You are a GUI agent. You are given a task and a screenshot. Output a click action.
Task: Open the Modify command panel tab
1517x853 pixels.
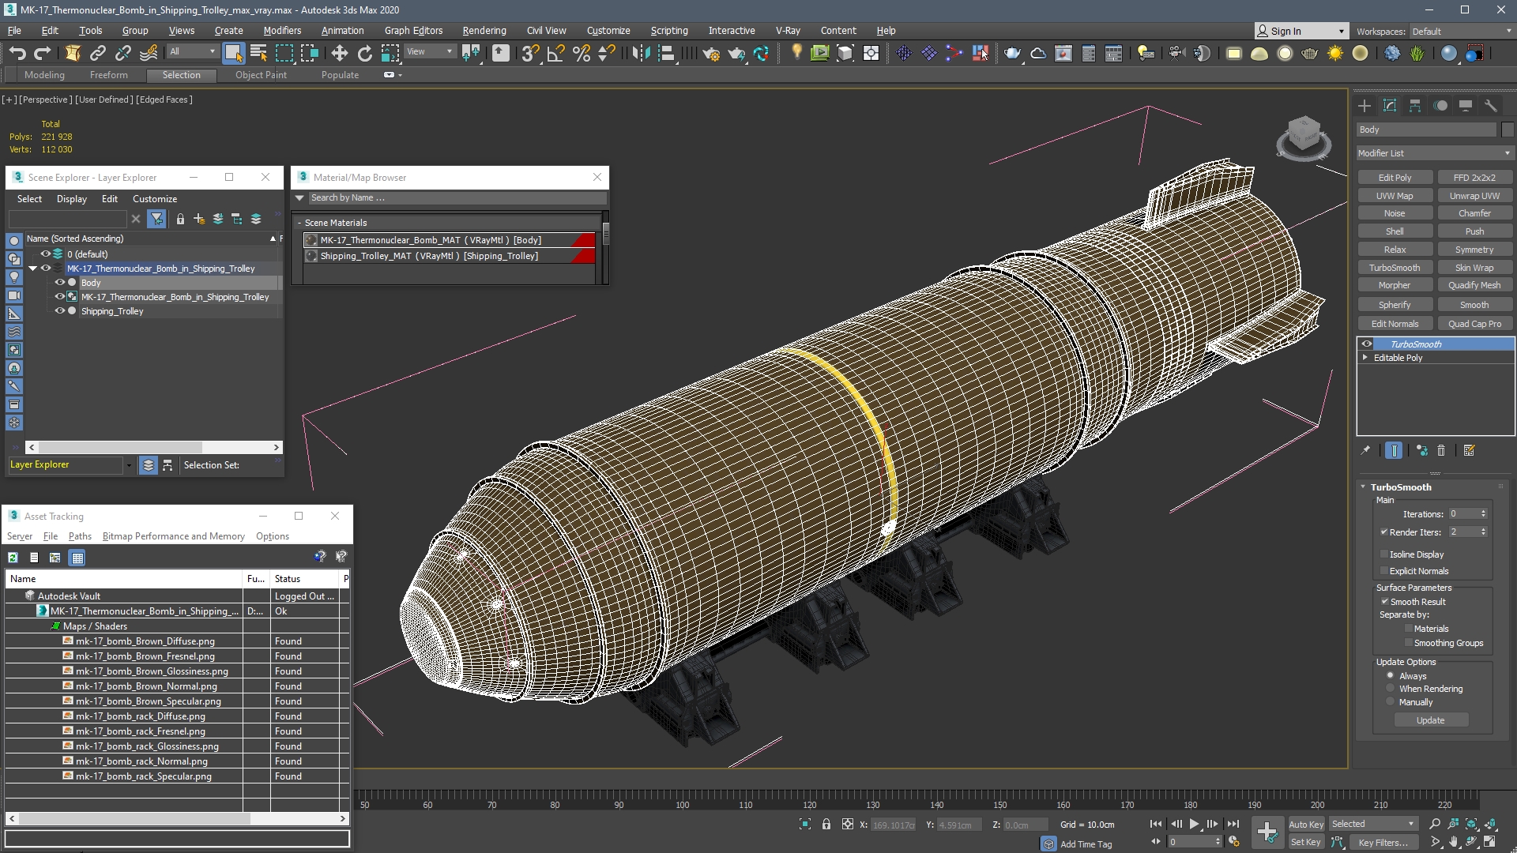click(x=1390, y=106)
